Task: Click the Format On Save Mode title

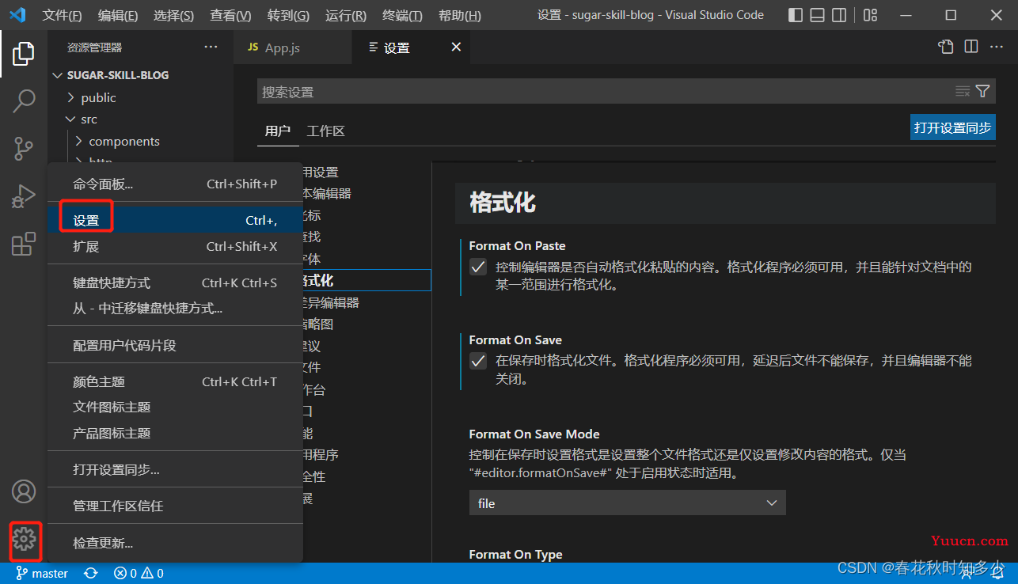Action: pyautogui.click(x=534, y=434)
